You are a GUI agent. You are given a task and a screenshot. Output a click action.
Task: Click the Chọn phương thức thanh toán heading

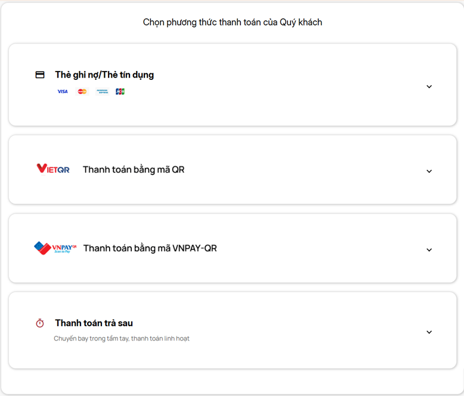click(233, 23)
